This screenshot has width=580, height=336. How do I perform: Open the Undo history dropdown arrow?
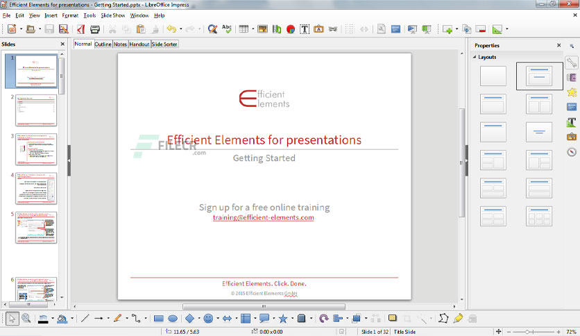(x=181, y=29)
